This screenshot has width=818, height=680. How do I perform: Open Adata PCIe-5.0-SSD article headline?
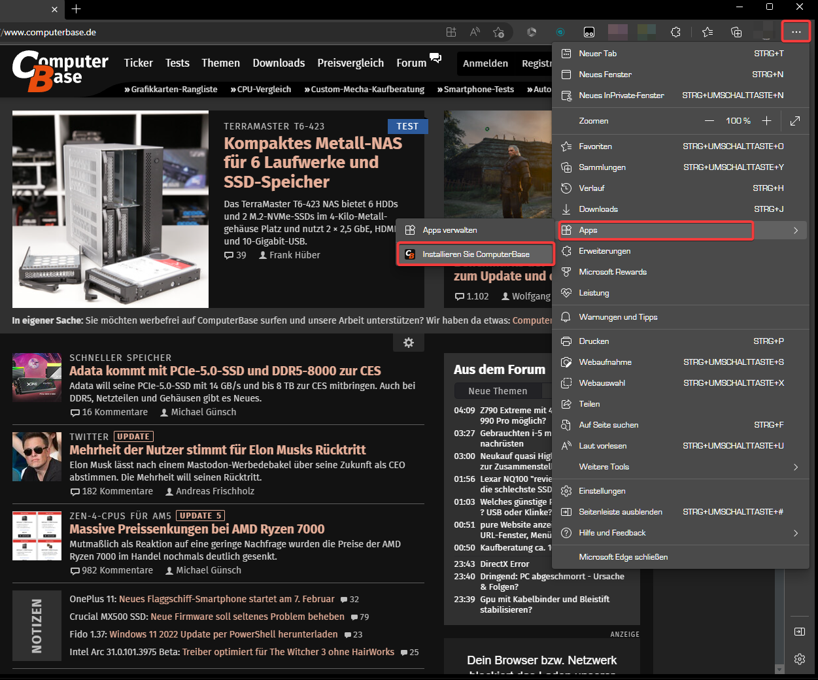(x=226, y=371)
